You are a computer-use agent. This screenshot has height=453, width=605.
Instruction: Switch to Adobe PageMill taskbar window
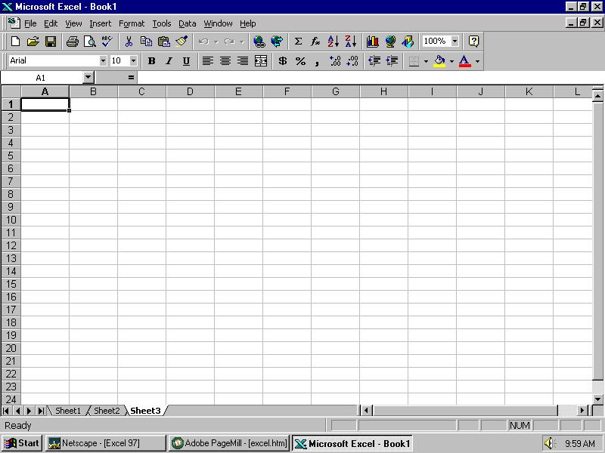(x=229, y=443)
